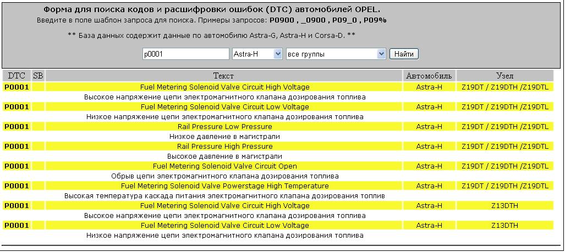Viewport: 565px width, 252px height.
Task: Click Astra-H cell in the Circuit Open row
Action: coord(429,166)
